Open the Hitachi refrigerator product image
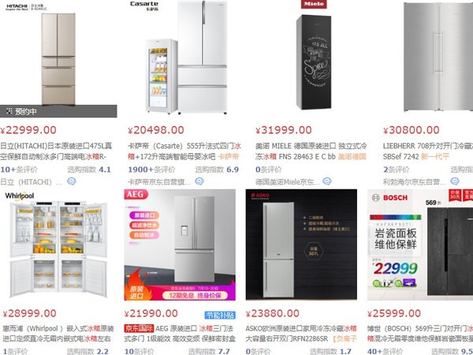 [58, 59]
